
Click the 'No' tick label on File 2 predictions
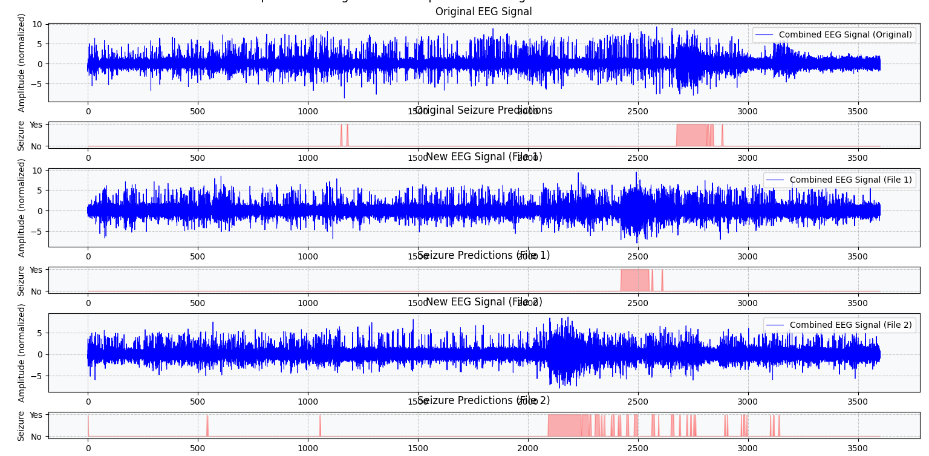[x=36, y=437]
